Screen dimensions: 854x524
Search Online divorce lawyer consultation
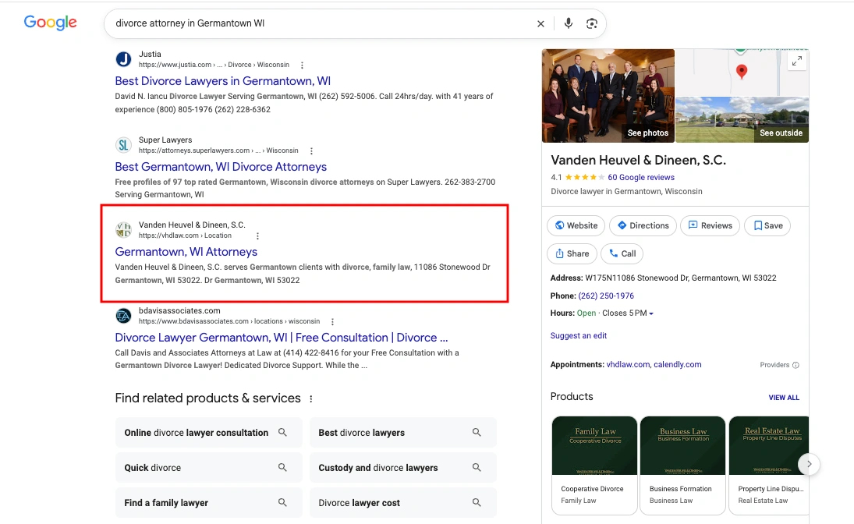point(208,433)
